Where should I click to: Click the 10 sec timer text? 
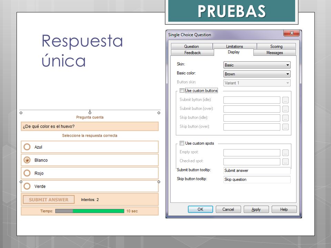click(132, 211)
